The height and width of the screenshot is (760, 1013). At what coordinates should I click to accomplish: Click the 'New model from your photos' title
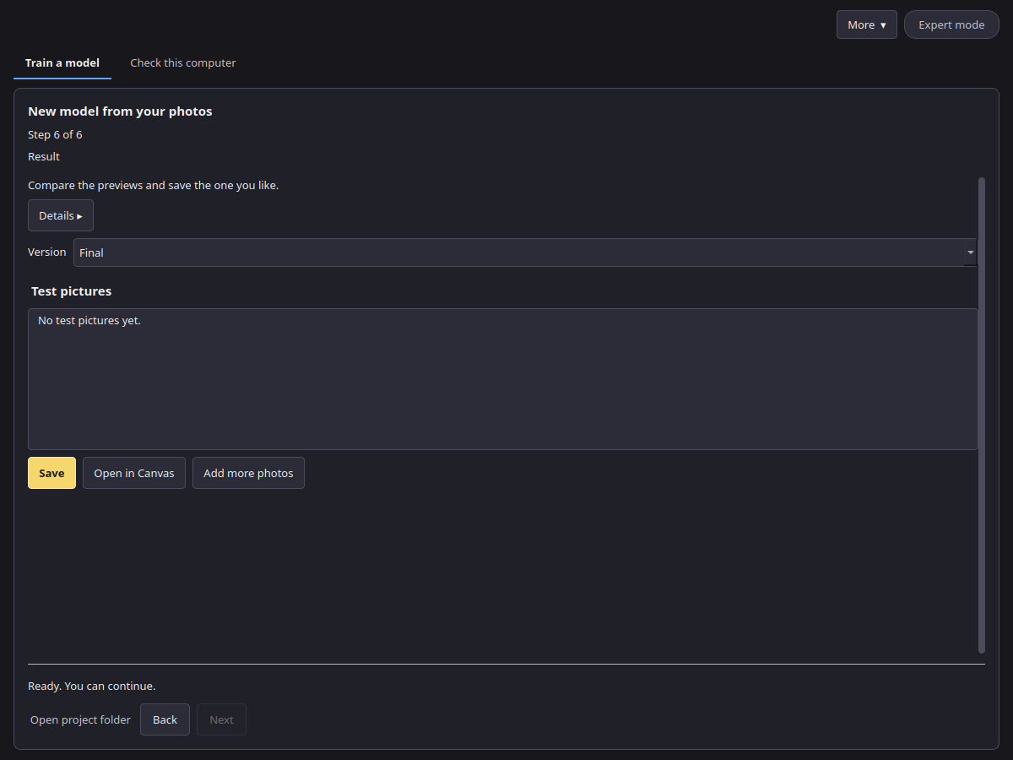pos(120,111)
